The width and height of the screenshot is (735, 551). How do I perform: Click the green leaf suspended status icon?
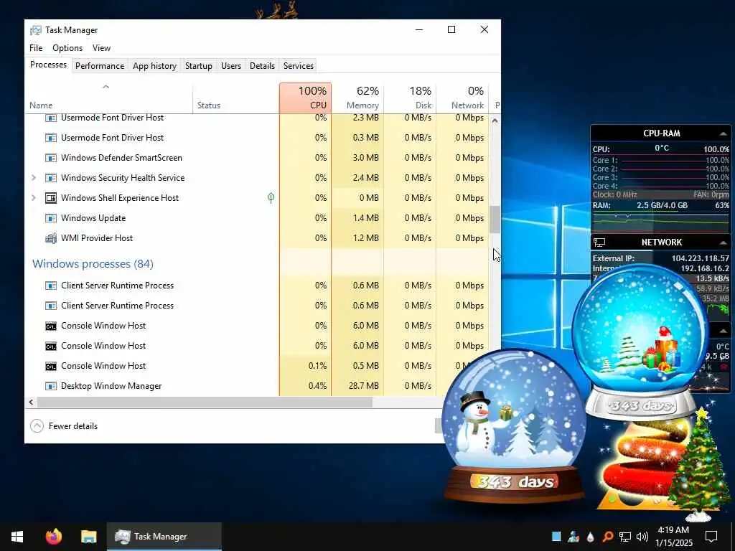click(271, 198)
